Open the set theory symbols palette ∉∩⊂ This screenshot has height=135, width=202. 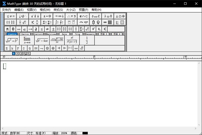click(83, 16)
